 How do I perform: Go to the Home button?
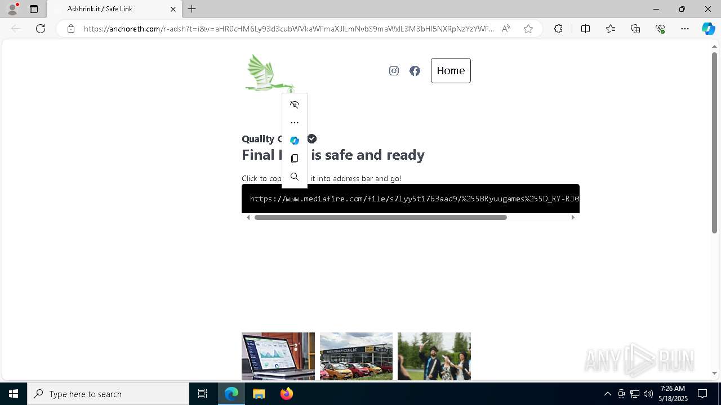451,71
